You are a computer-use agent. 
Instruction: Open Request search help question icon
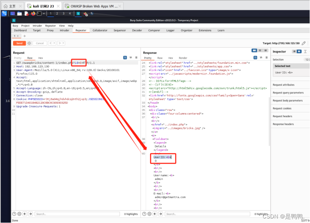[x=14, y=214]
